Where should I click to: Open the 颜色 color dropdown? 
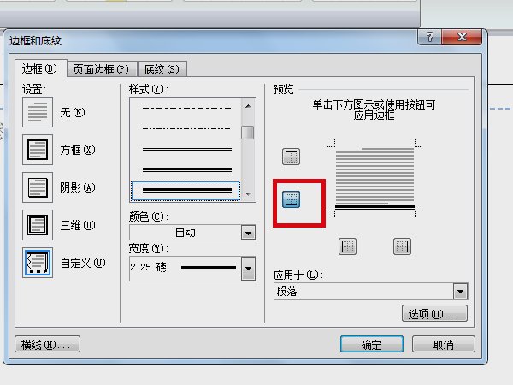[x=248, y=233]
